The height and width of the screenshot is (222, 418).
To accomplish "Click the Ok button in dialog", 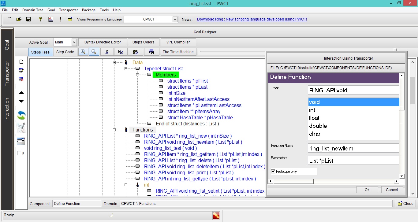I will (x=367, y=190).
